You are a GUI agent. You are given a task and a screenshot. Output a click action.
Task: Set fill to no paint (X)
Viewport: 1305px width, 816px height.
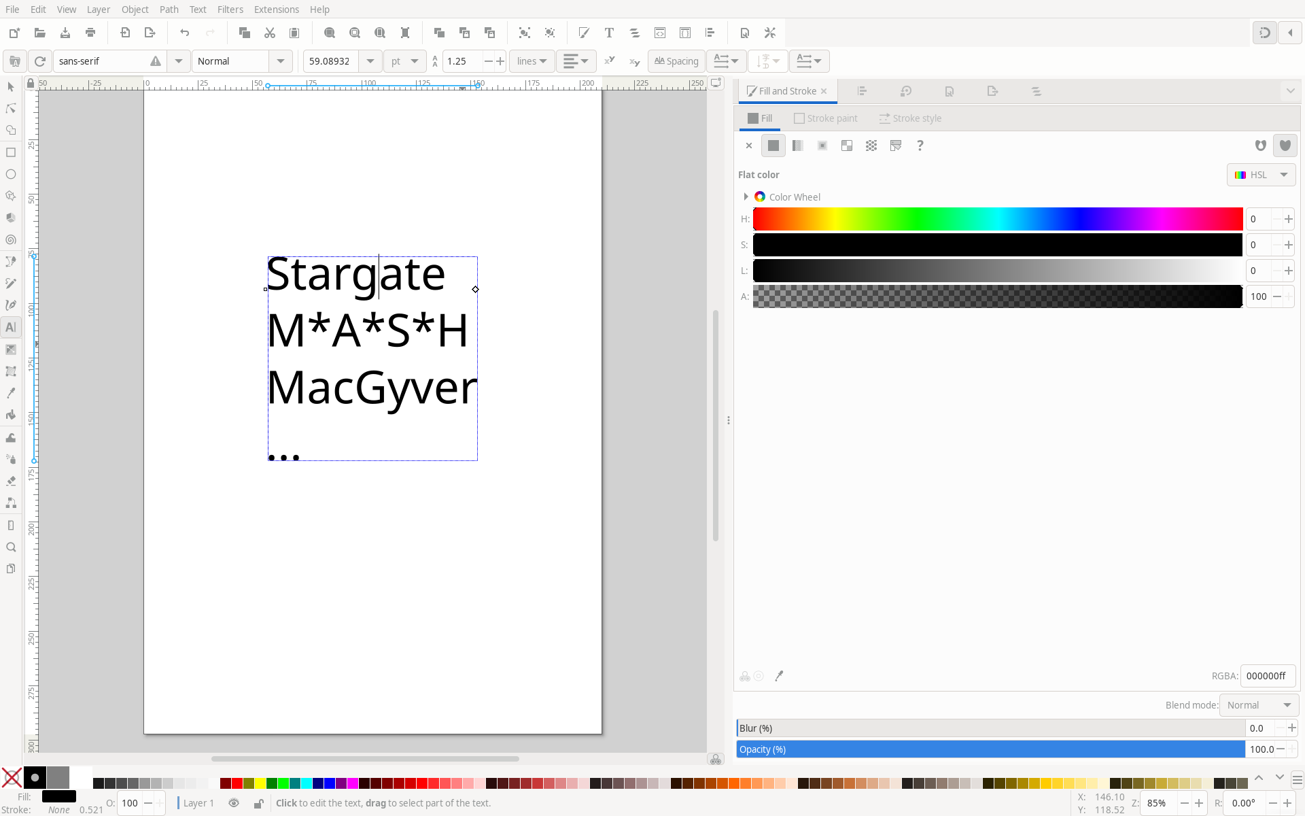(x=749, y=146)
